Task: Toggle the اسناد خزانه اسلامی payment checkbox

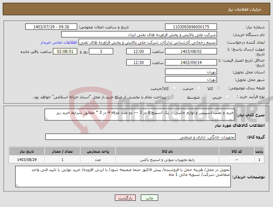Action: pos(171,96)
